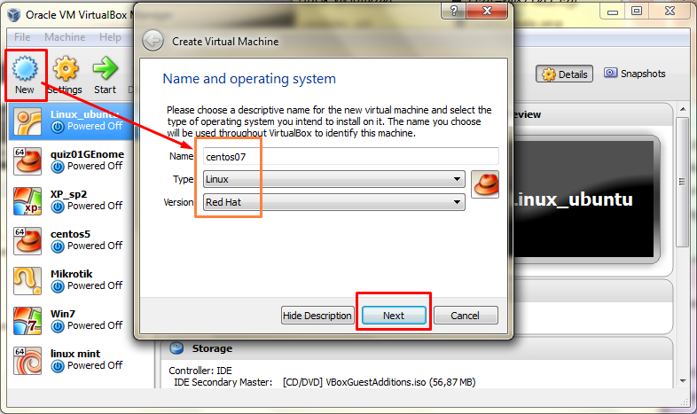This screenshot has width=697, height=414.
Task: Click the vertical scrollbar thumb in details pane
Action: (x=682, y=182)
